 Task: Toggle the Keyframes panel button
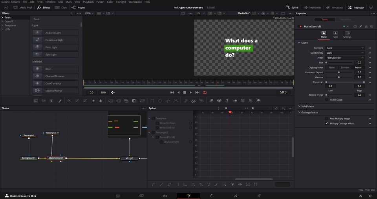(313, 7)
